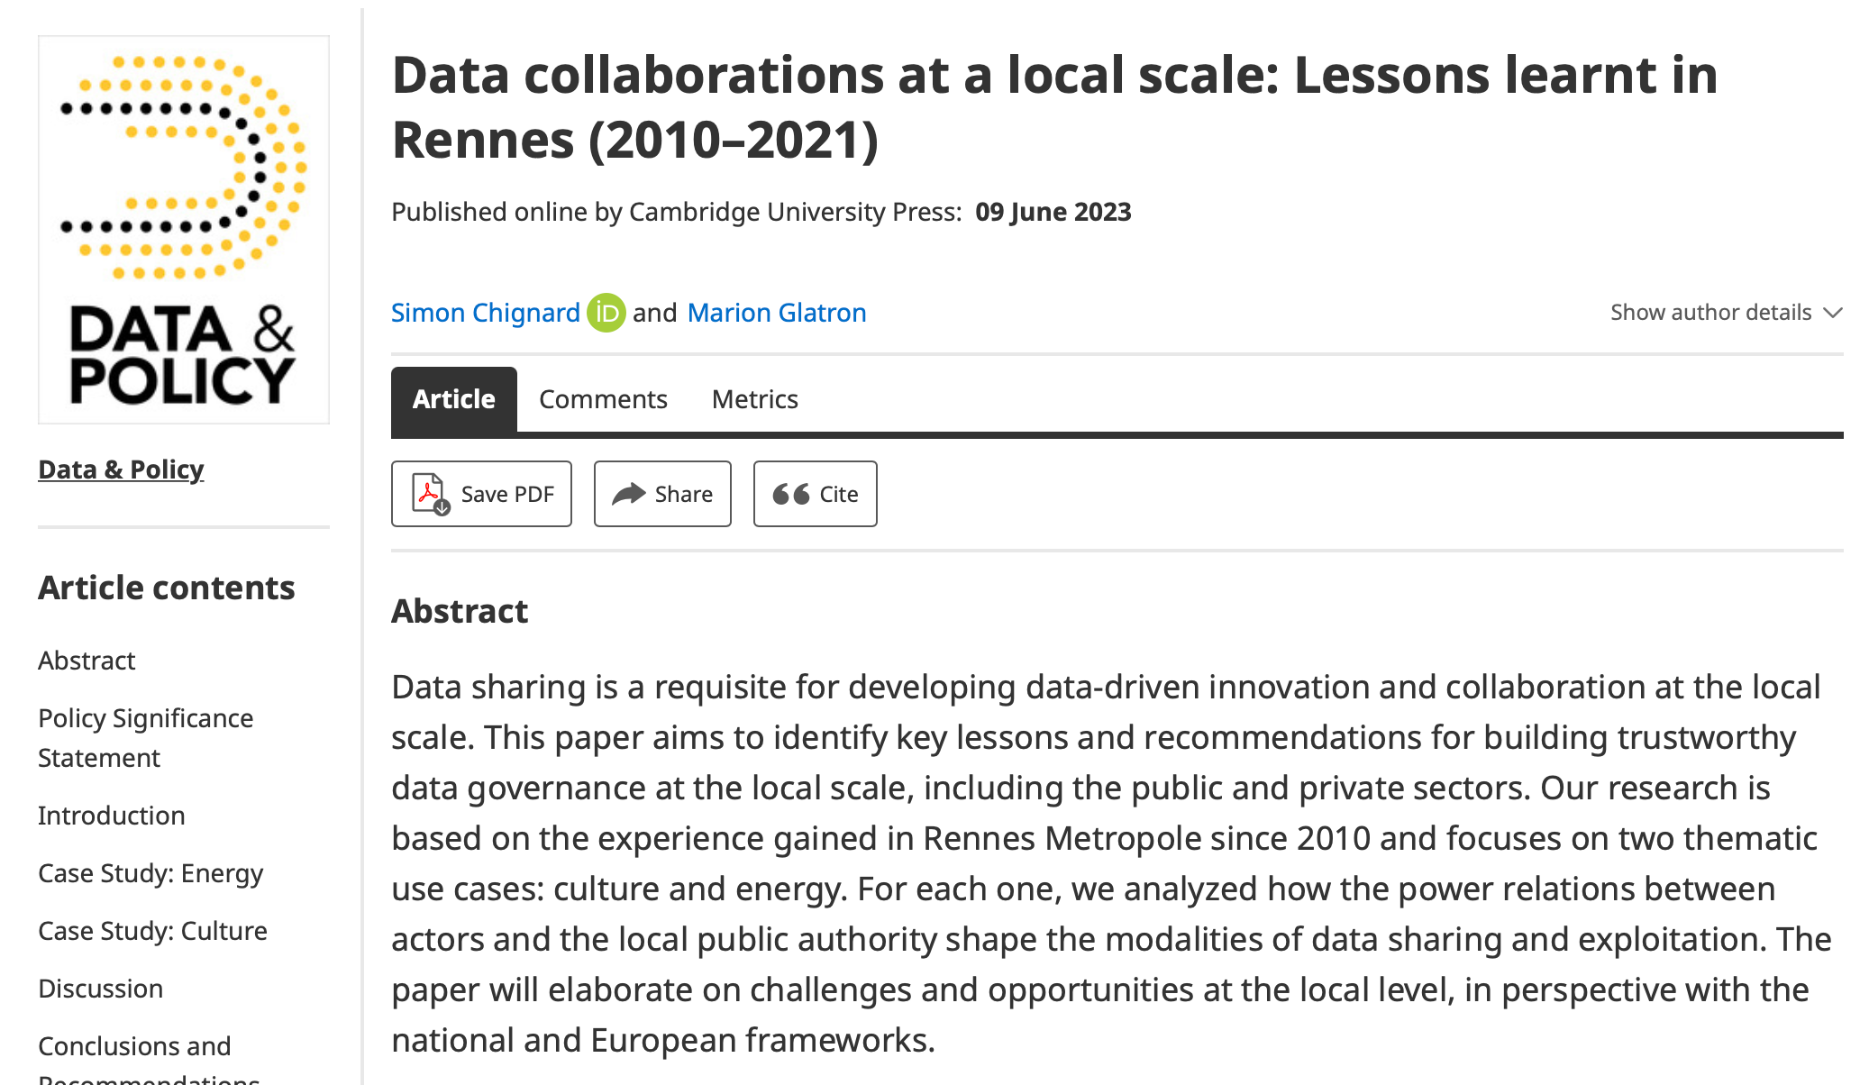Screen dimensions: 1869x1085
Task: Expand the Show author details chevron
Action: click(x=1832, y=313)
